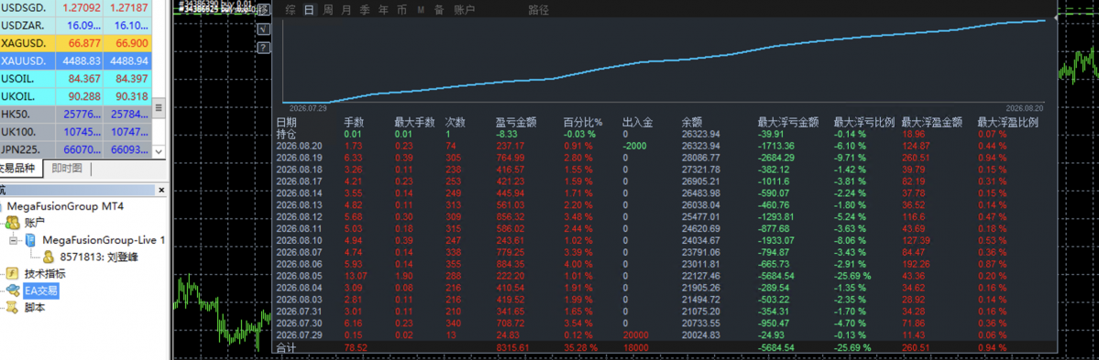Select the USDSGD. symbol row
The height and width of the screenshot is (360, 1099).
[76, 9]
